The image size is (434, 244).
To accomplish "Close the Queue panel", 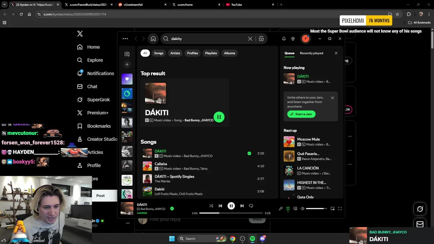I will (336, 53).
